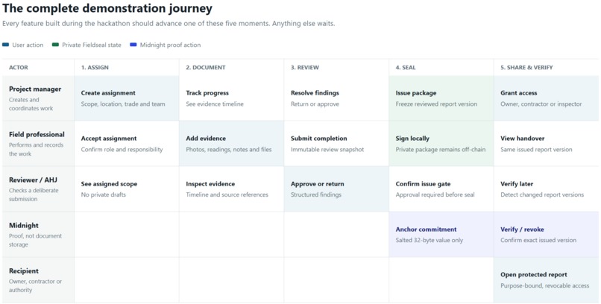Click the Private Fieldseal state green swatch

(56, 45)
